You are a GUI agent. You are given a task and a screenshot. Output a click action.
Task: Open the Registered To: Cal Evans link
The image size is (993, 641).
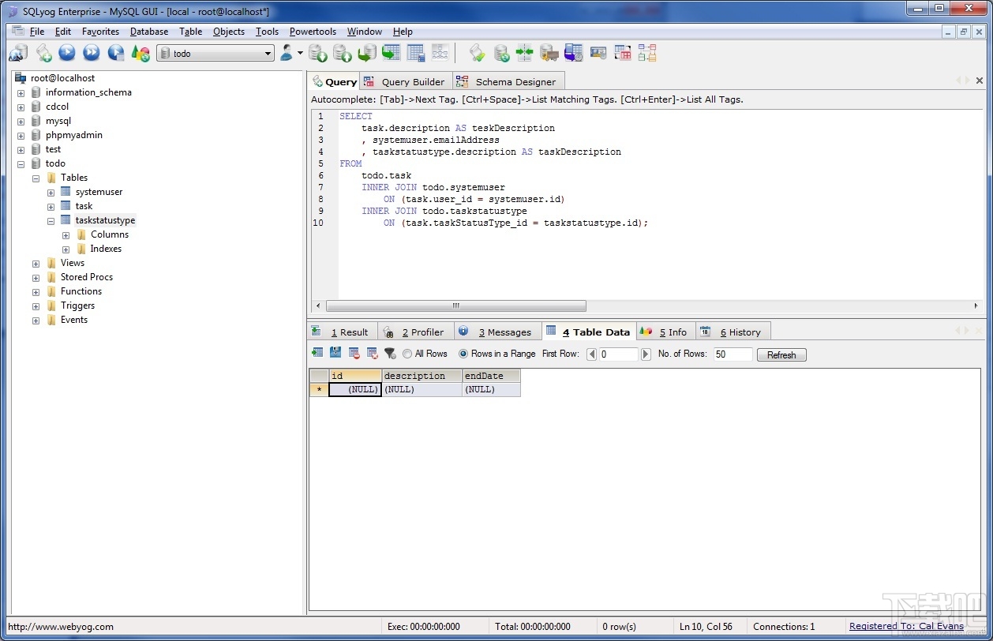click(x=907, y=626)
